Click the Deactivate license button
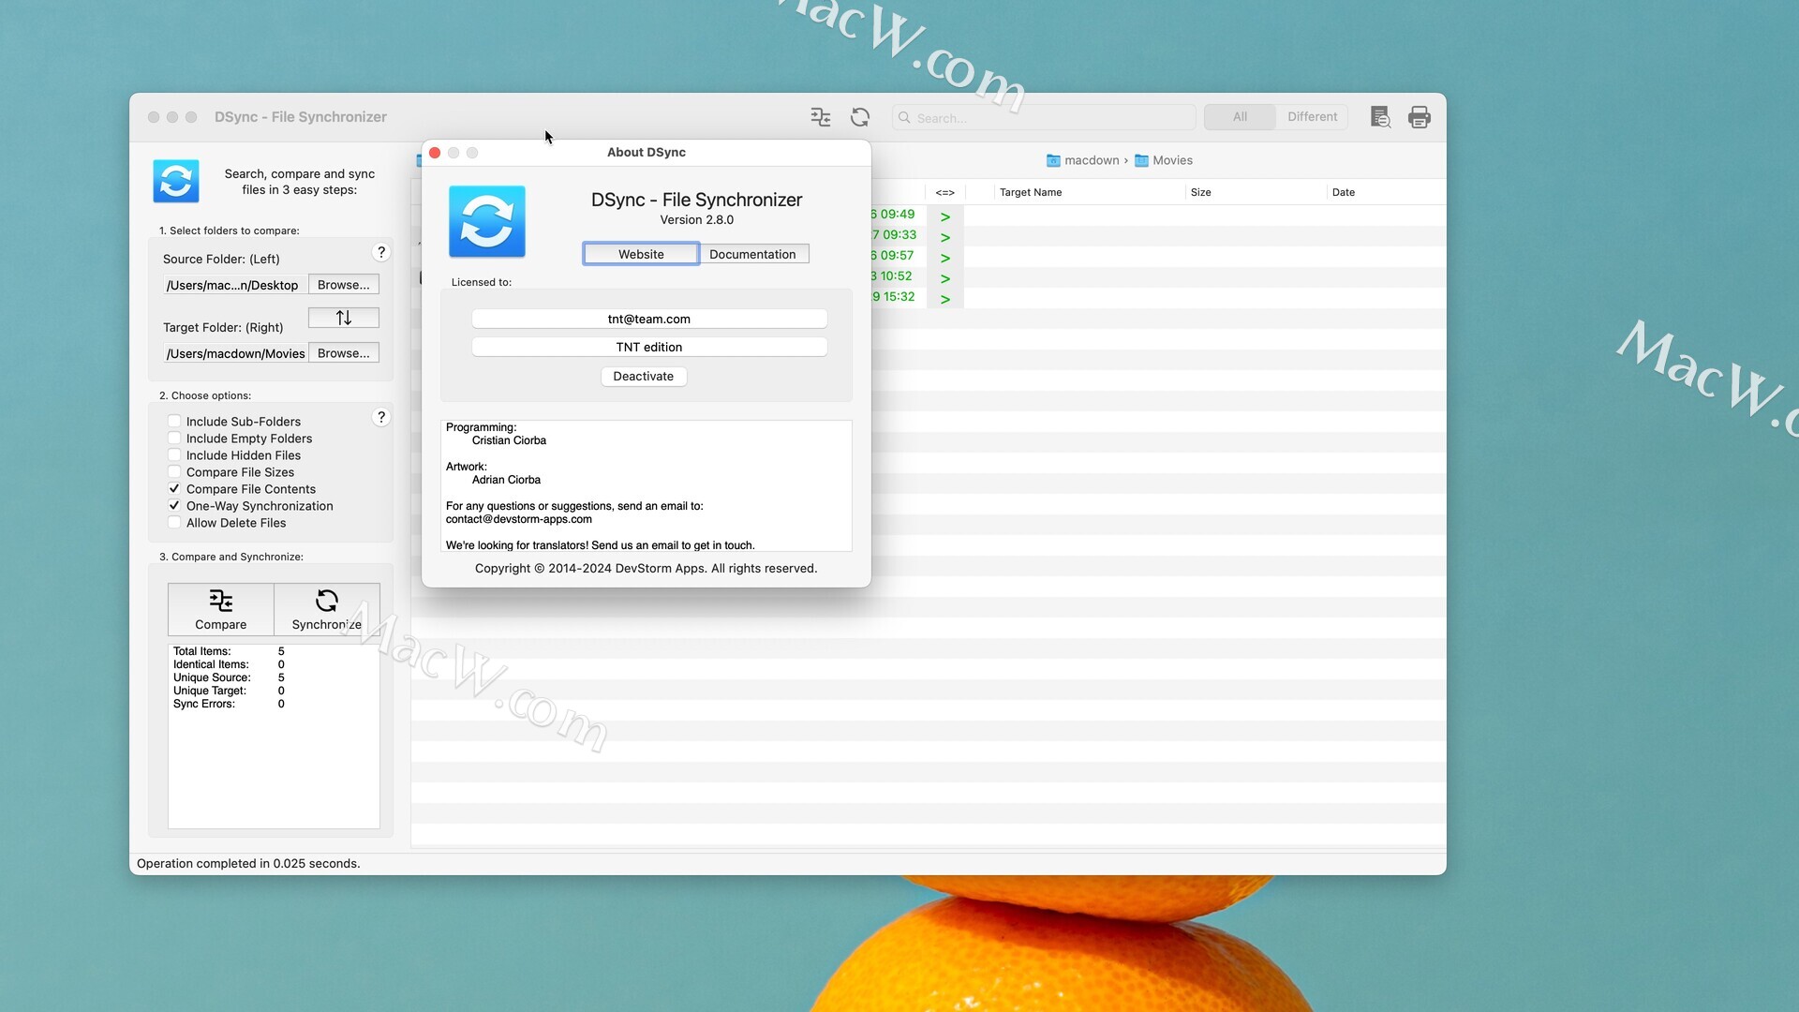1799x1012 pixels. click(644, 377)
